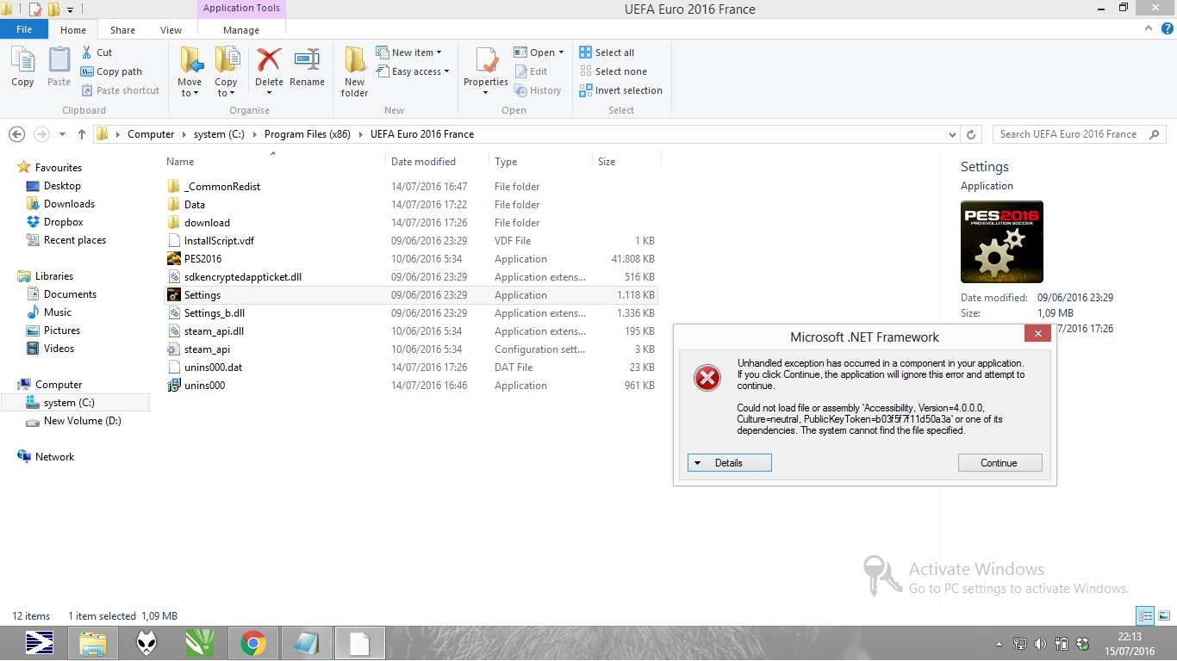Open the New item dropdown

(409, 53)
